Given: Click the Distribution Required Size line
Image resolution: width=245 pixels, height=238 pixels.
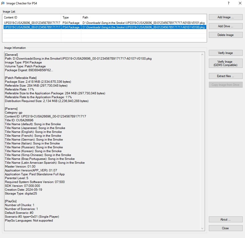Looking at the screenshot, I should click(x=47, y=101).
